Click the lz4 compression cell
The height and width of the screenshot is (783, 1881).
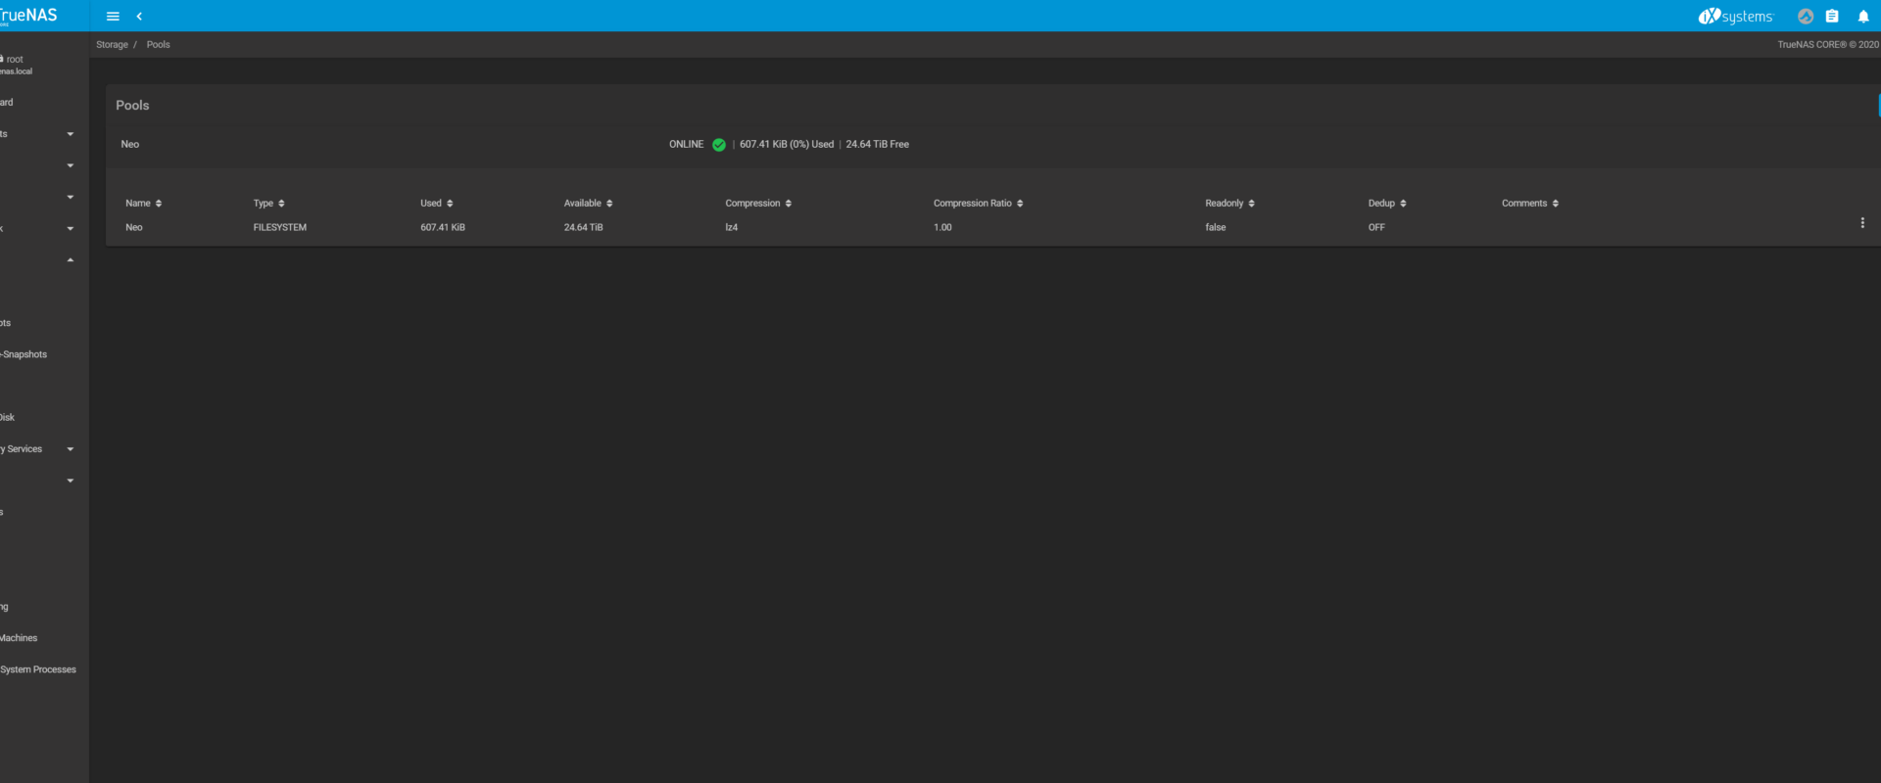click(731, 228)
